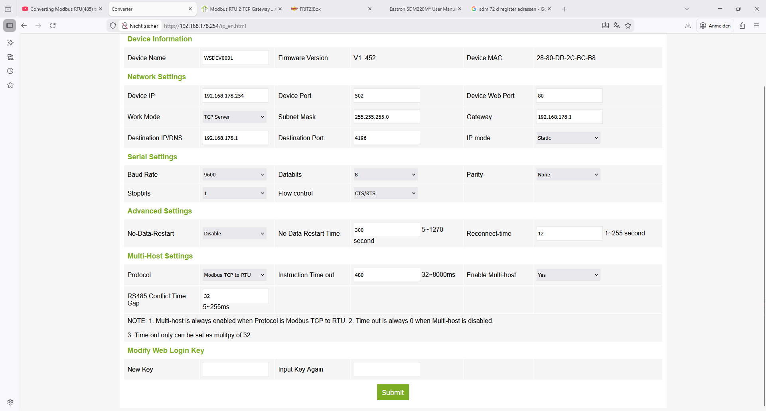Click the Anmelden sign-in button

715,25
